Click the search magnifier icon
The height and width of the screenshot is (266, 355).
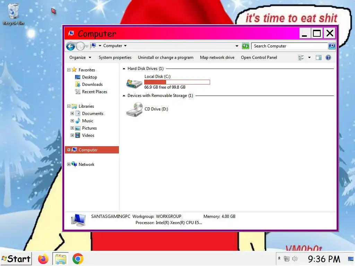coord(332,46)
